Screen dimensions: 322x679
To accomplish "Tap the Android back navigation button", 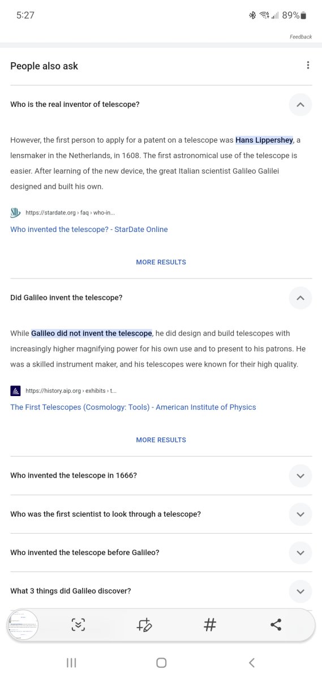I will click(252, 663).
